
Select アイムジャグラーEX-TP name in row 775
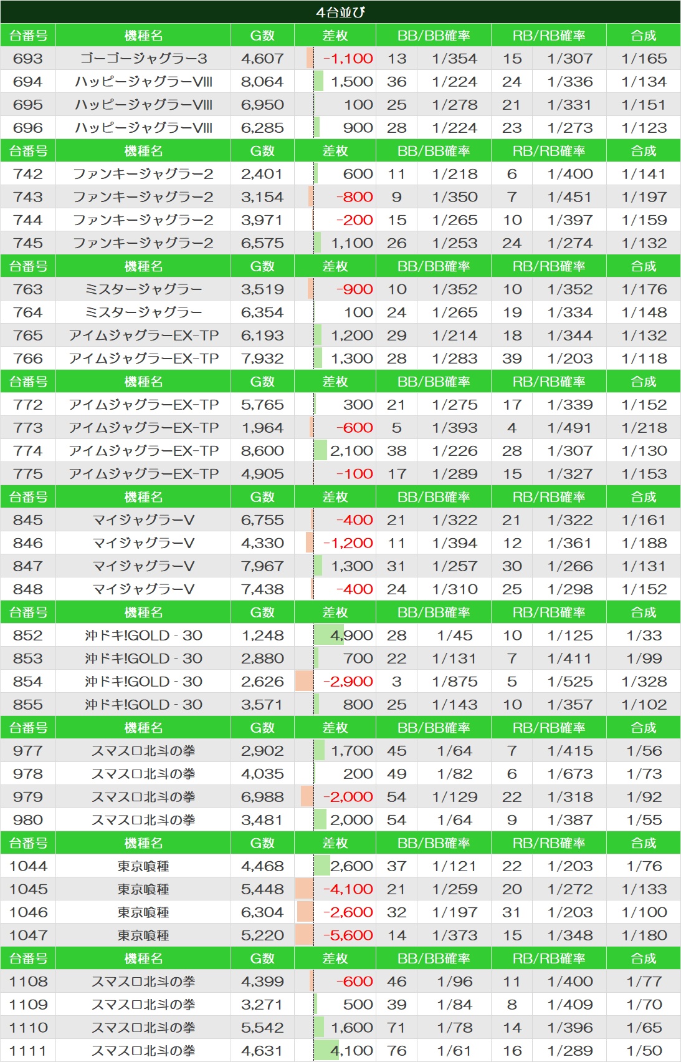pyautogui.click(x=143, y=474)
